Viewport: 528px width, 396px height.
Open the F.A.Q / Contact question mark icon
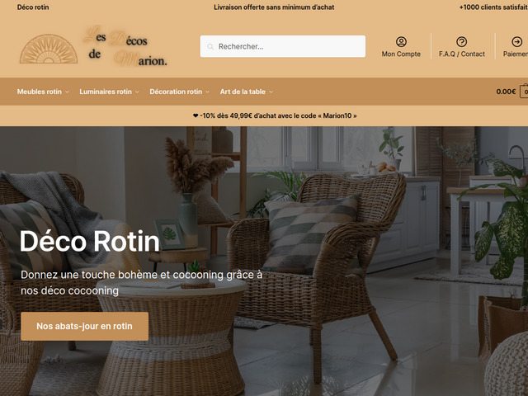tap(461, 42)
